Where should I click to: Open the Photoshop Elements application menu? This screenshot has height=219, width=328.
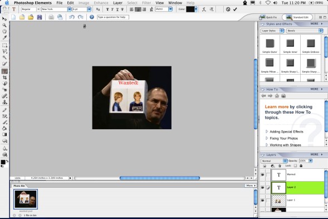click(33, 3)
